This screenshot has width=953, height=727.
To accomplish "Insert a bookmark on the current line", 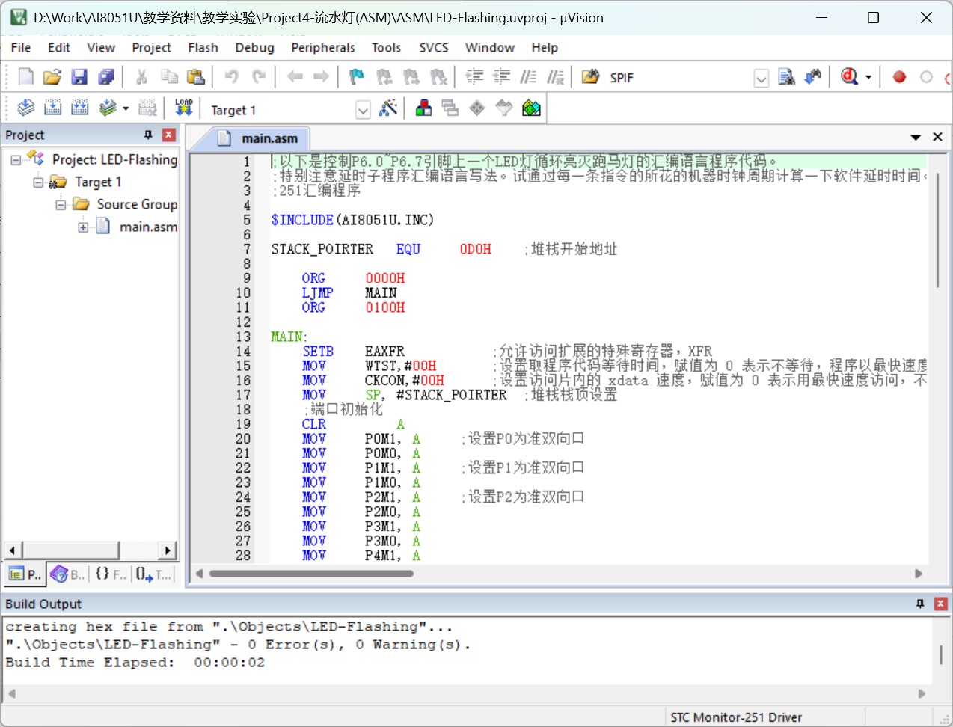I will (x=357, y=76).
